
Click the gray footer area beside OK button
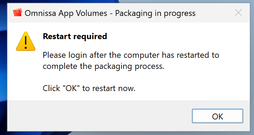[x=97, y=116]
